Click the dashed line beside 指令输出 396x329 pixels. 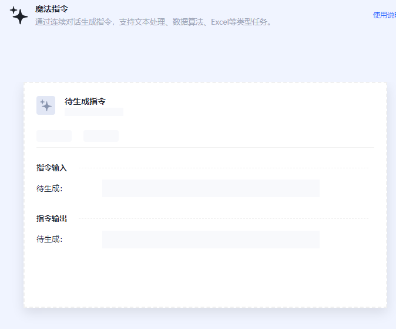223,218
